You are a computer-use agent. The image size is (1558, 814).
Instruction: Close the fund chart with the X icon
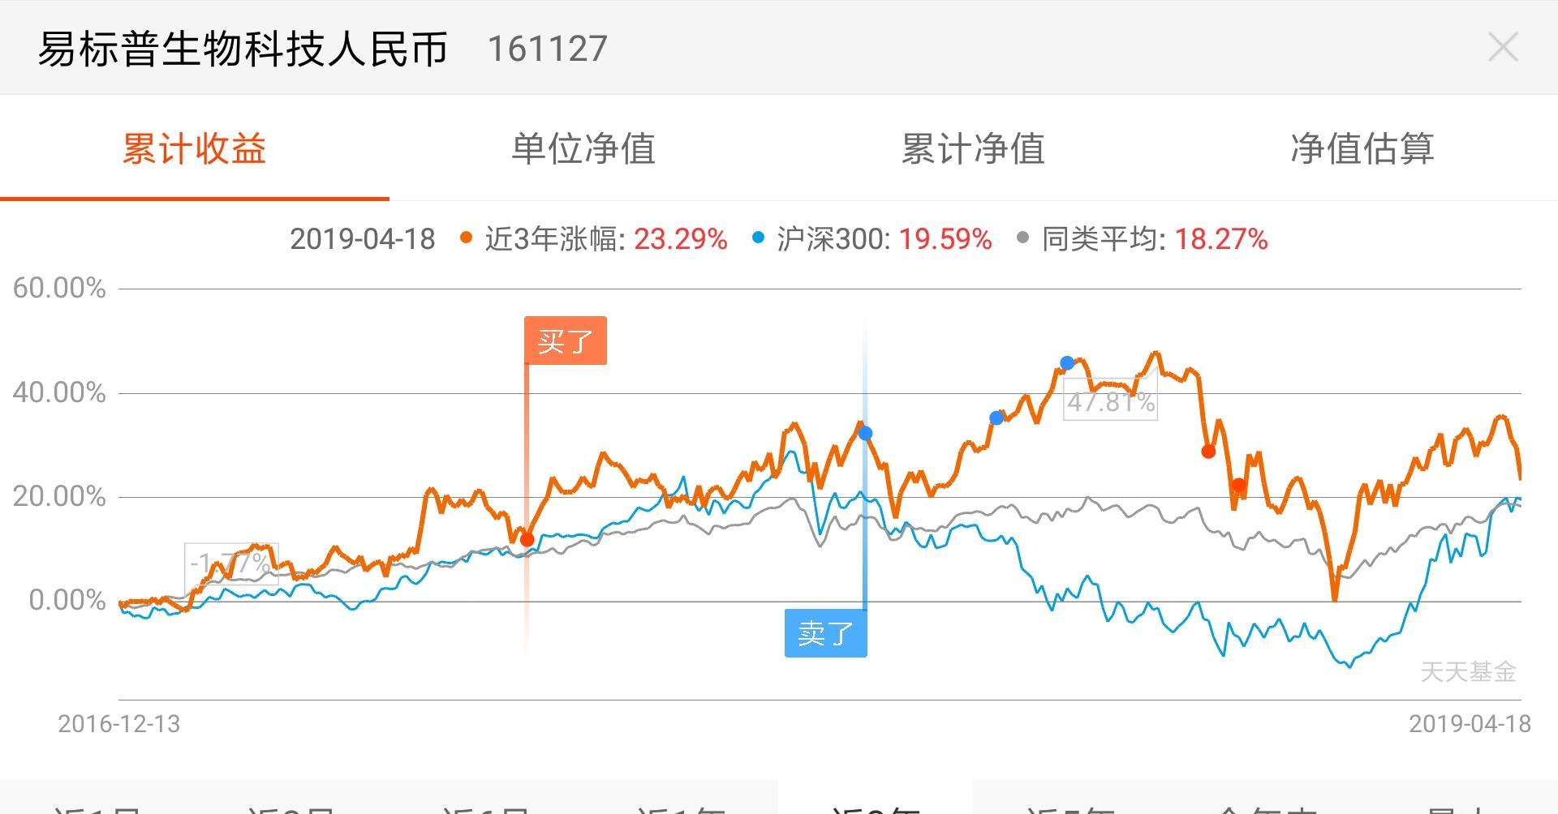point(1503,48)
